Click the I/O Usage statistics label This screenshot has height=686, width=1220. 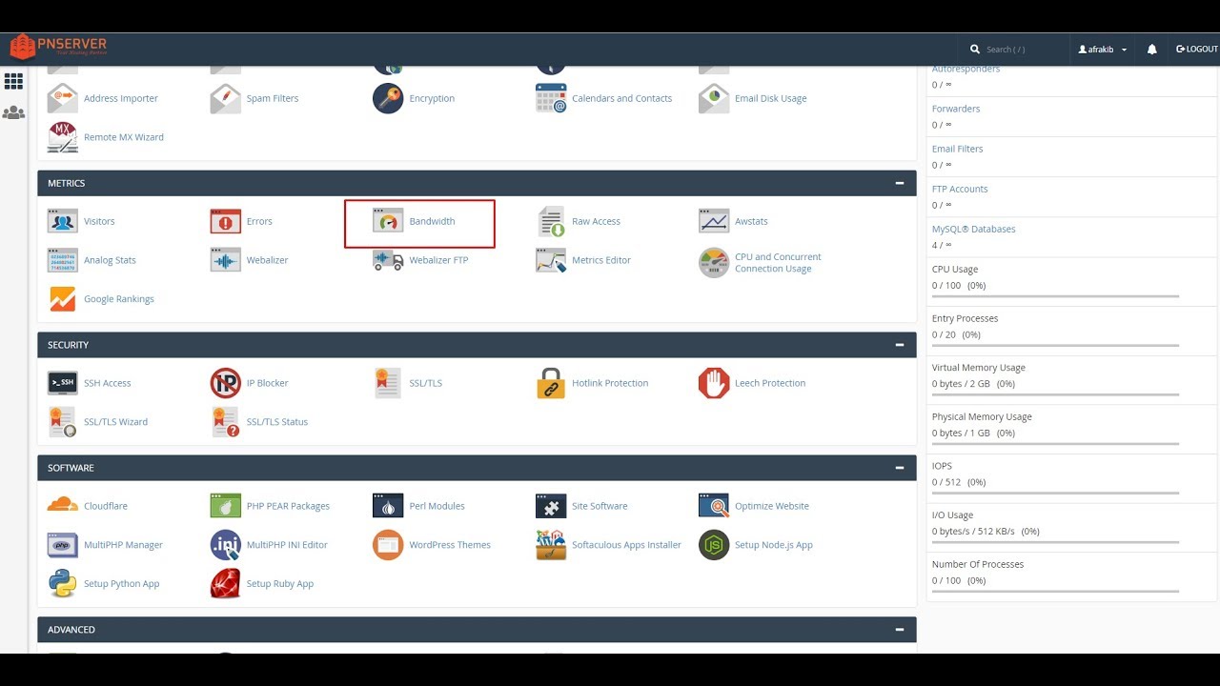coord(952,515)
